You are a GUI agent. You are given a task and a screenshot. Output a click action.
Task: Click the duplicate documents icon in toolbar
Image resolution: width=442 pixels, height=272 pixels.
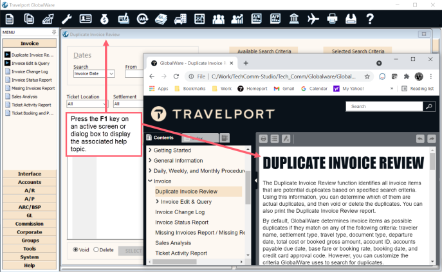[x=29, y=19]
